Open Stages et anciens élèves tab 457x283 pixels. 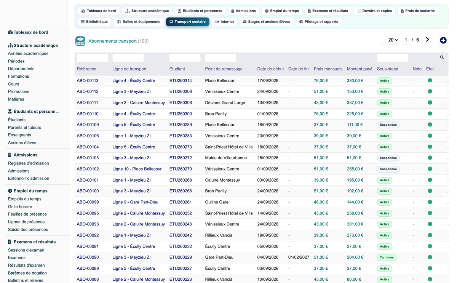[x=266, y=22]
